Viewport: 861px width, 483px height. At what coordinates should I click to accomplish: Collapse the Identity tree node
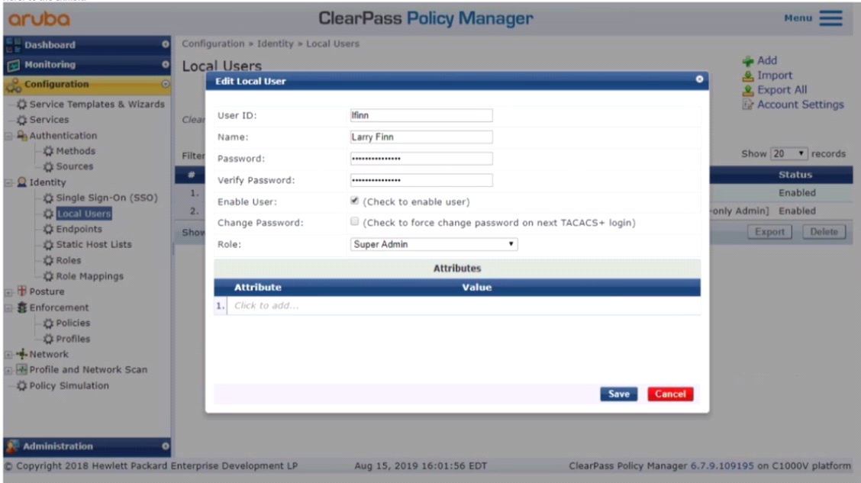pos(8,182)
